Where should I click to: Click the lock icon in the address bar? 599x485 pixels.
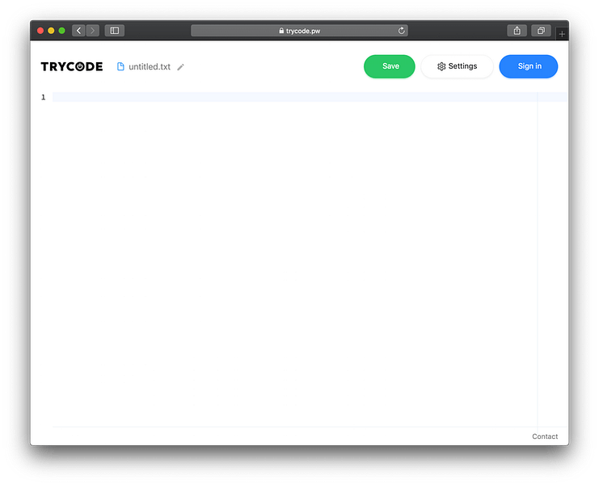pyautogui.click(x=281, y=31)
